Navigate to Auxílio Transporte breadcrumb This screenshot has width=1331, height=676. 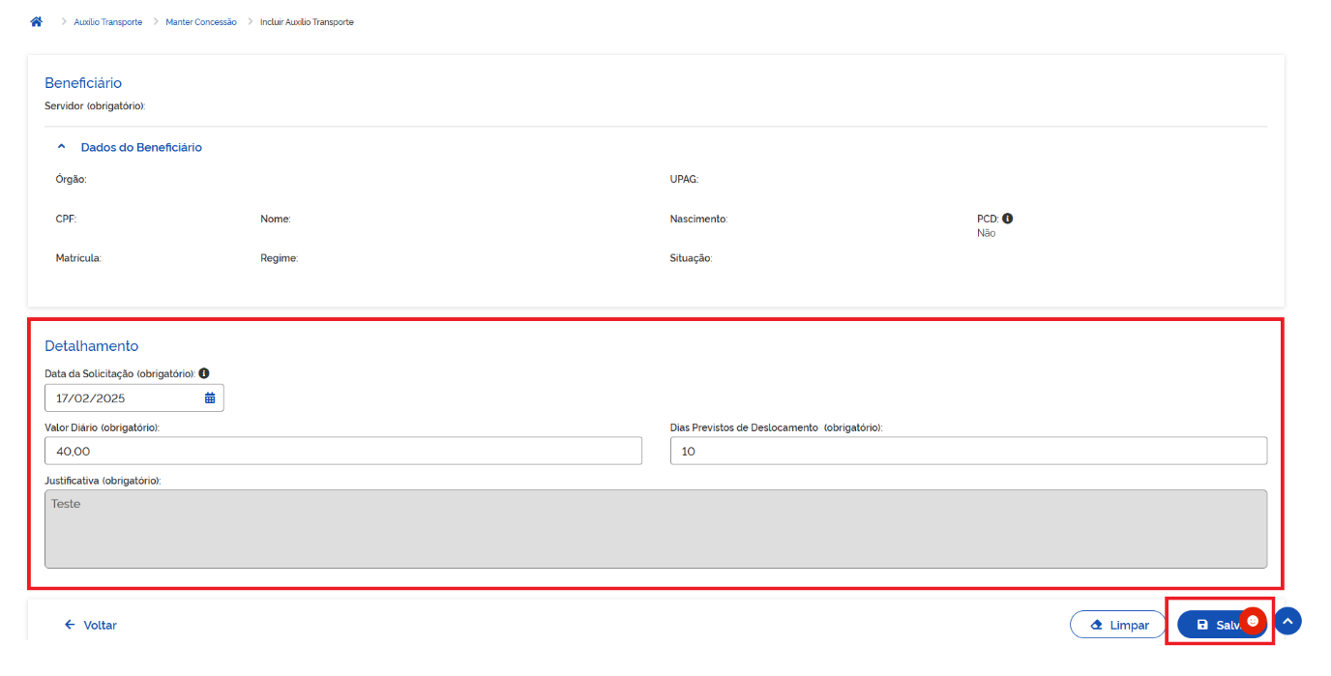[x=107, y=22]
